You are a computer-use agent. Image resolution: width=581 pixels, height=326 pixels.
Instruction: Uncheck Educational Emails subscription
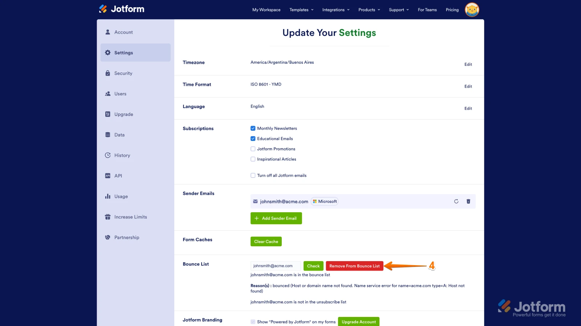coord(253,138)
